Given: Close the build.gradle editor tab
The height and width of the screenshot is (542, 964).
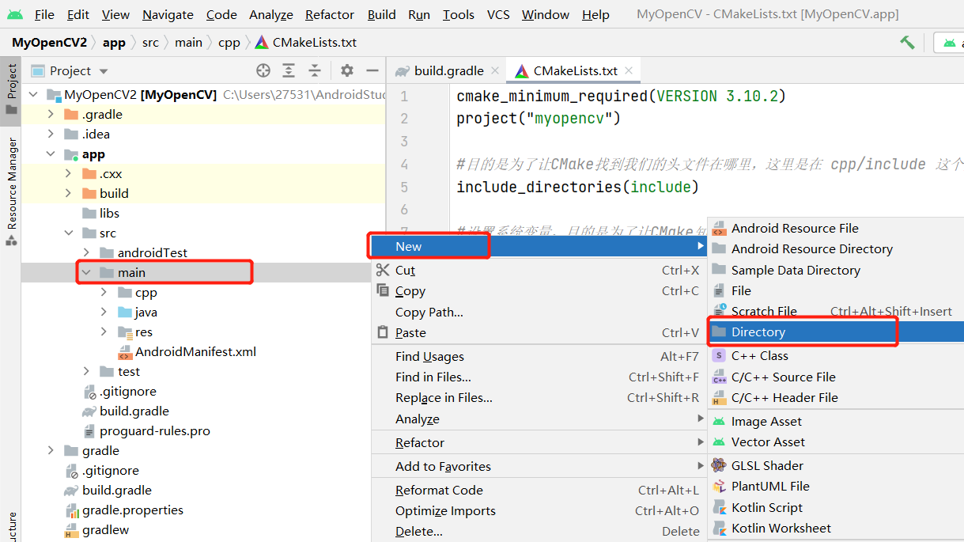Looking at the screenshot, I should tap(496, 70).
